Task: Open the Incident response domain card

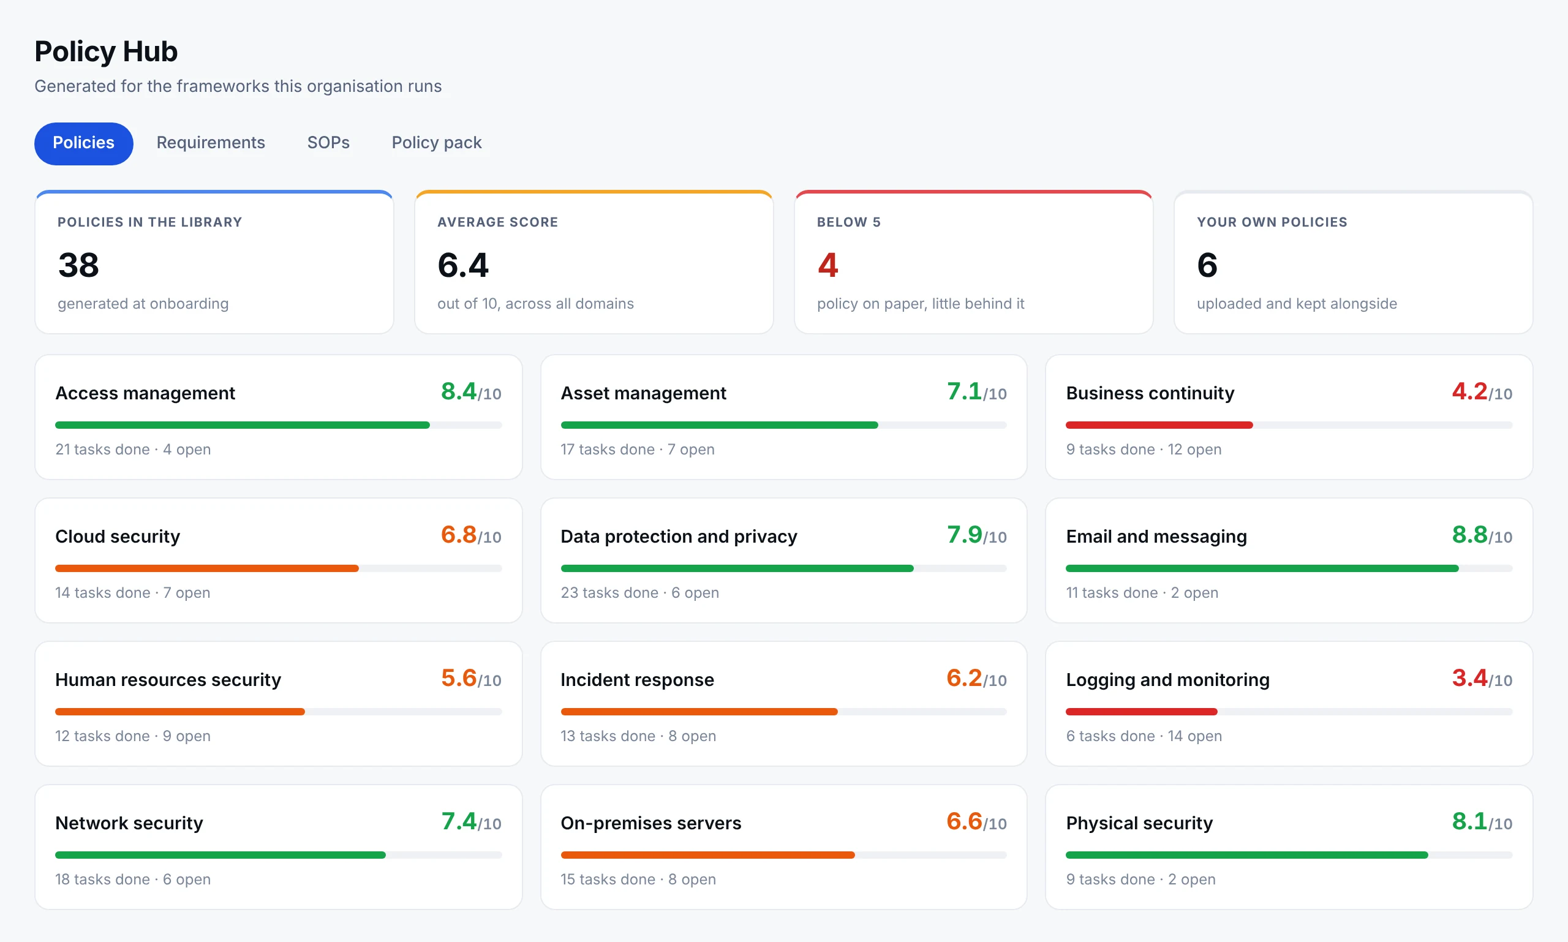Action: 784,704
